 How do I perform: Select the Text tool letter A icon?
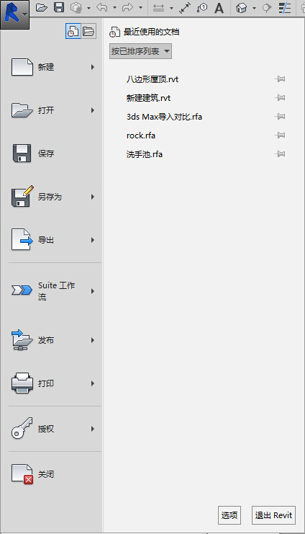(x=219, y=8)
